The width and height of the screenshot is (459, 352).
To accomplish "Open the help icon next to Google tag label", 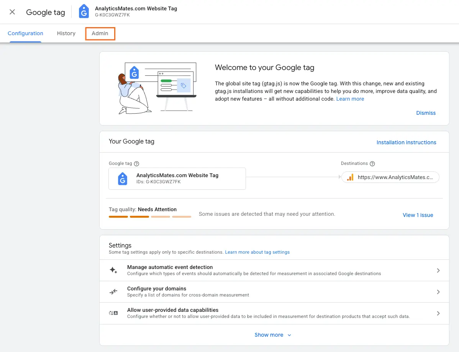I will [x=136, y=164].
